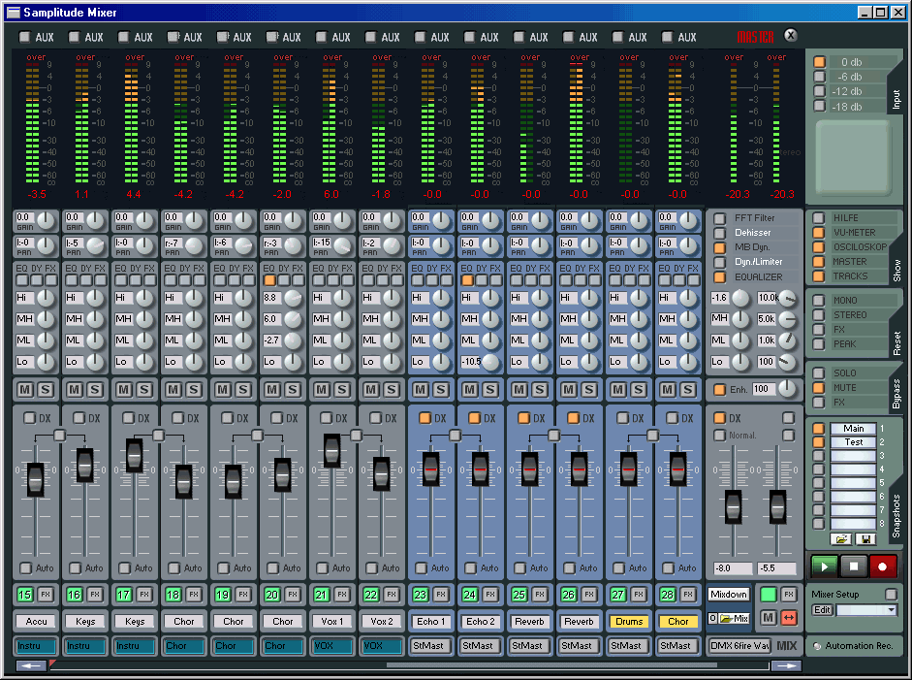Toggle the red stereo link arrow icon

click(789, 619)
